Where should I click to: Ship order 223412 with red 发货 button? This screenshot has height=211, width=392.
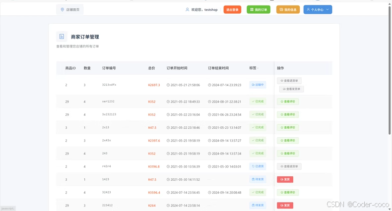pyautogui.click(x=285, y=205)
